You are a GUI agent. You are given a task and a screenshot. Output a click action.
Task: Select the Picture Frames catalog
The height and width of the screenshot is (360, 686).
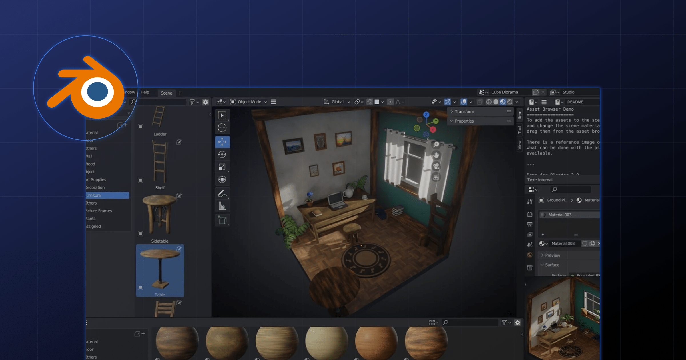click(99, 211)
